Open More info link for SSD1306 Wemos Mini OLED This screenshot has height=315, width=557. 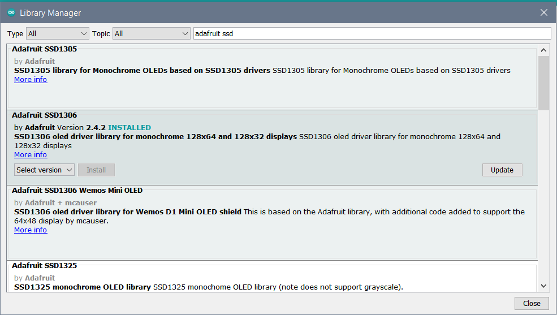click(x=31, y=230)
